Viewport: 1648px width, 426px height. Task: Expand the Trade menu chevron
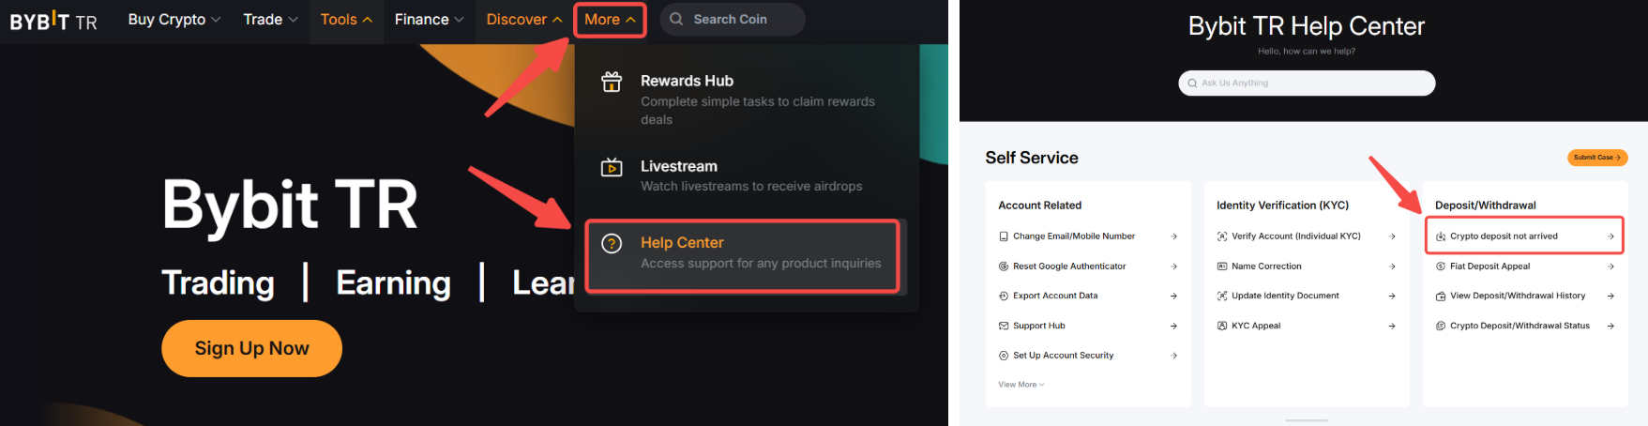(x=294, y=20)
